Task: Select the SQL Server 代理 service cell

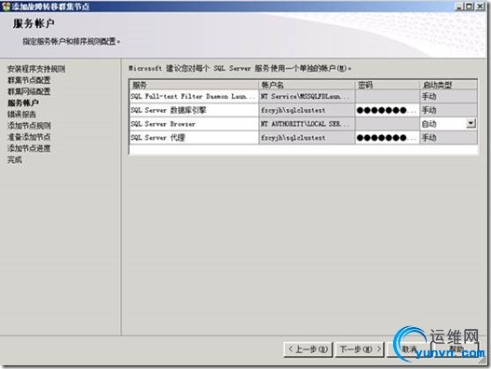Action: 194,138
